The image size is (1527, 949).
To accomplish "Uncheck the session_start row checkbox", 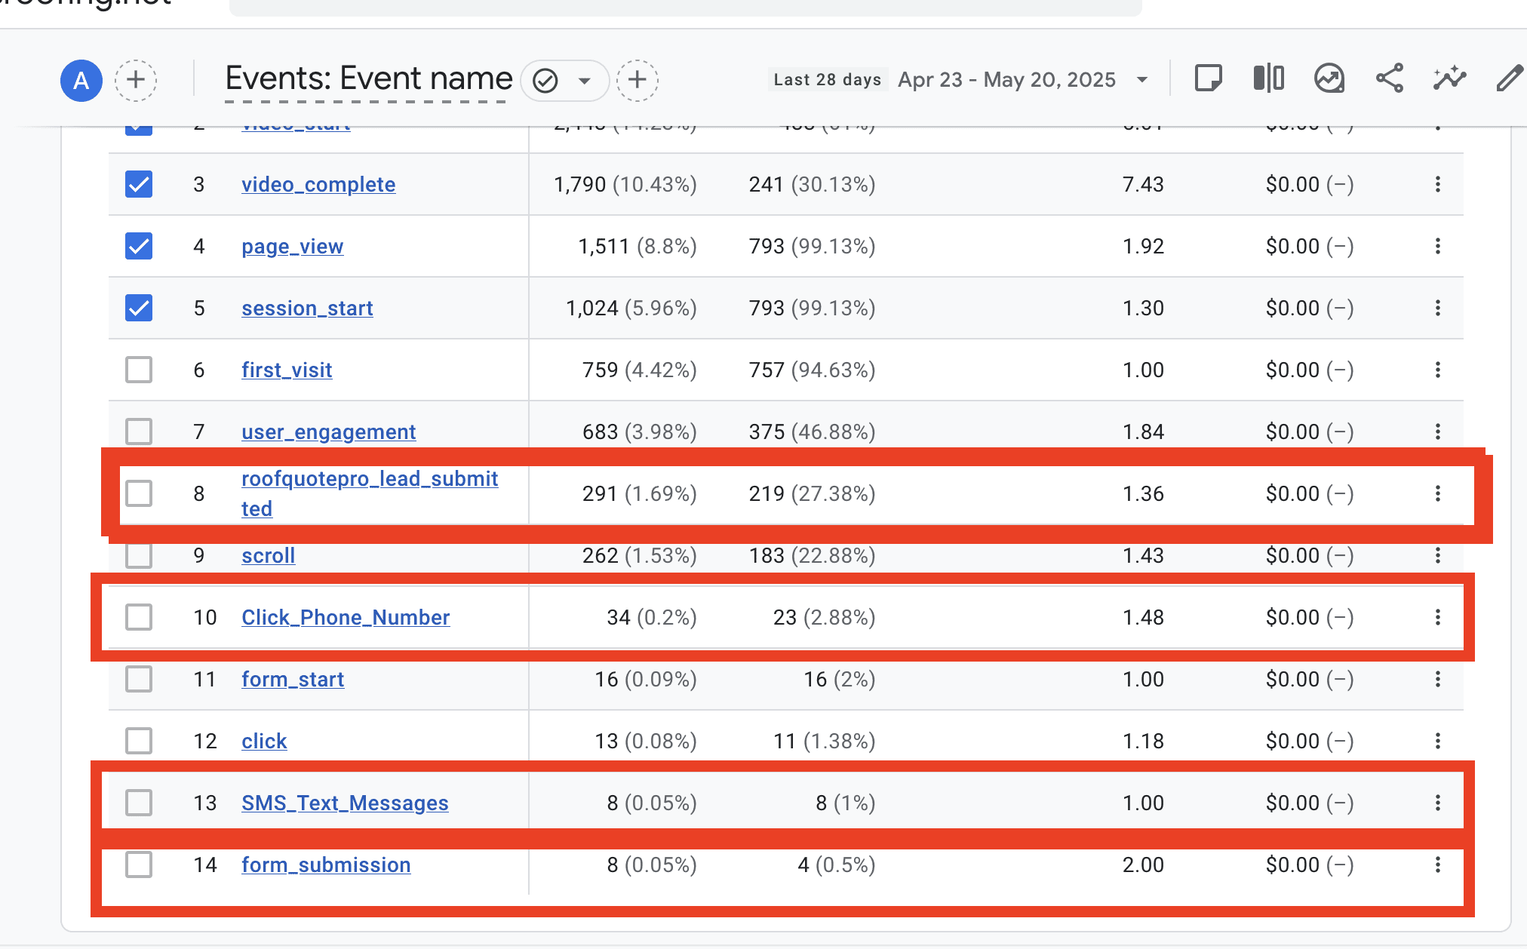I will (x=139, y=308).
